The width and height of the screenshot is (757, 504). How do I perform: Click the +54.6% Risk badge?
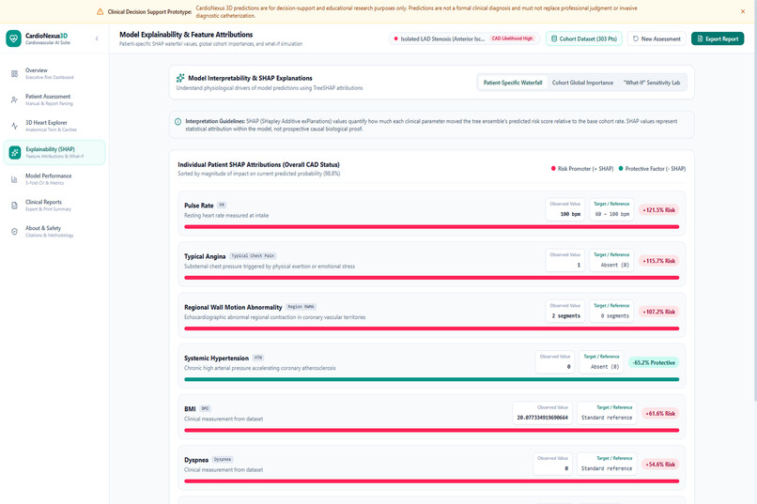pos(660,465)
